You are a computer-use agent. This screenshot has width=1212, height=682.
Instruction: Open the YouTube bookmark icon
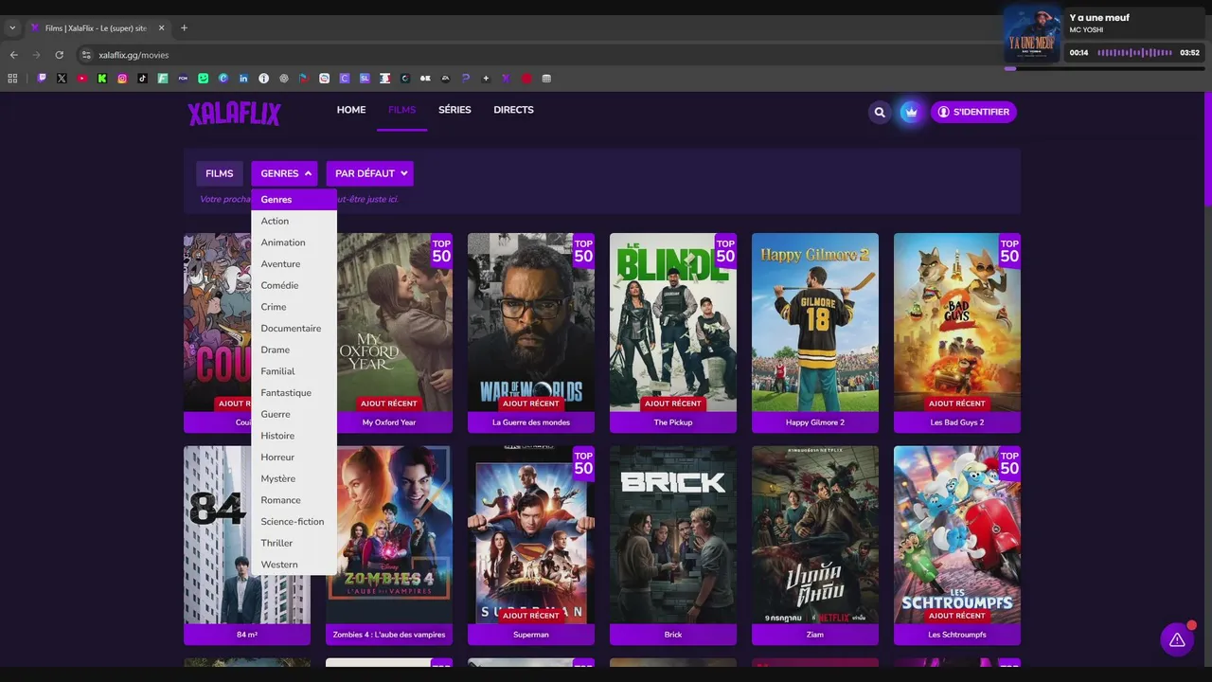82,79
